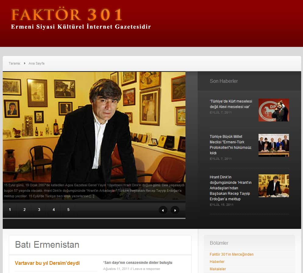Click the previous slide arrow button
Viewport: 303px width, 273px height.
(163, 210)
